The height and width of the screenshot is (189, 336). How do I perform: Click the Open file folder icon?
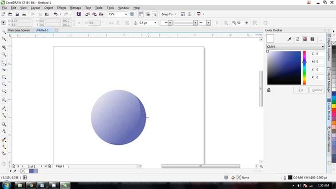[x=10, y=14]
